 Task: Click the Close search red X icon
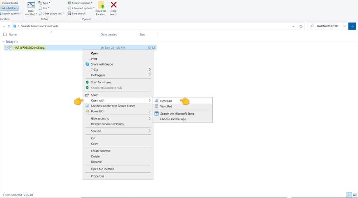point(113,5)
